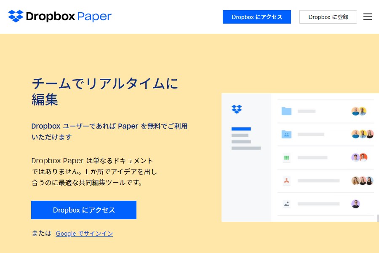The width and height of the screenshot is (379, 253).
Task: Click avatars beside the PDF file row
Action: [x=362, y=180]
